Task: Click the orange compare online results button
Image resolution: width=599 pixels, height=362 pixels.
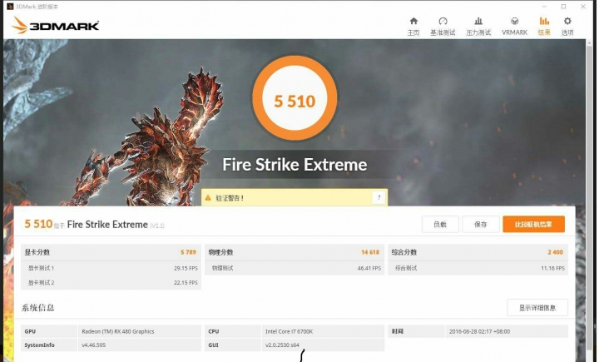Action: pyautogui.click(x=533, y=225)
